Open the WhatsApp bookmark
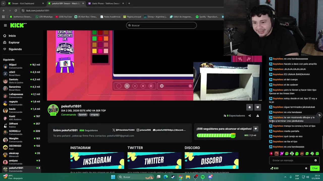Viewport: 323px width, 181px height. [44, 17]
